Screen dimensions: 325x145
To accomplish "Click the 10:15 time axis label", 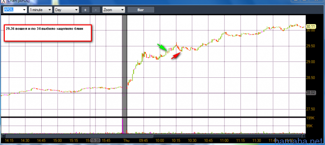I will point(176,141).
